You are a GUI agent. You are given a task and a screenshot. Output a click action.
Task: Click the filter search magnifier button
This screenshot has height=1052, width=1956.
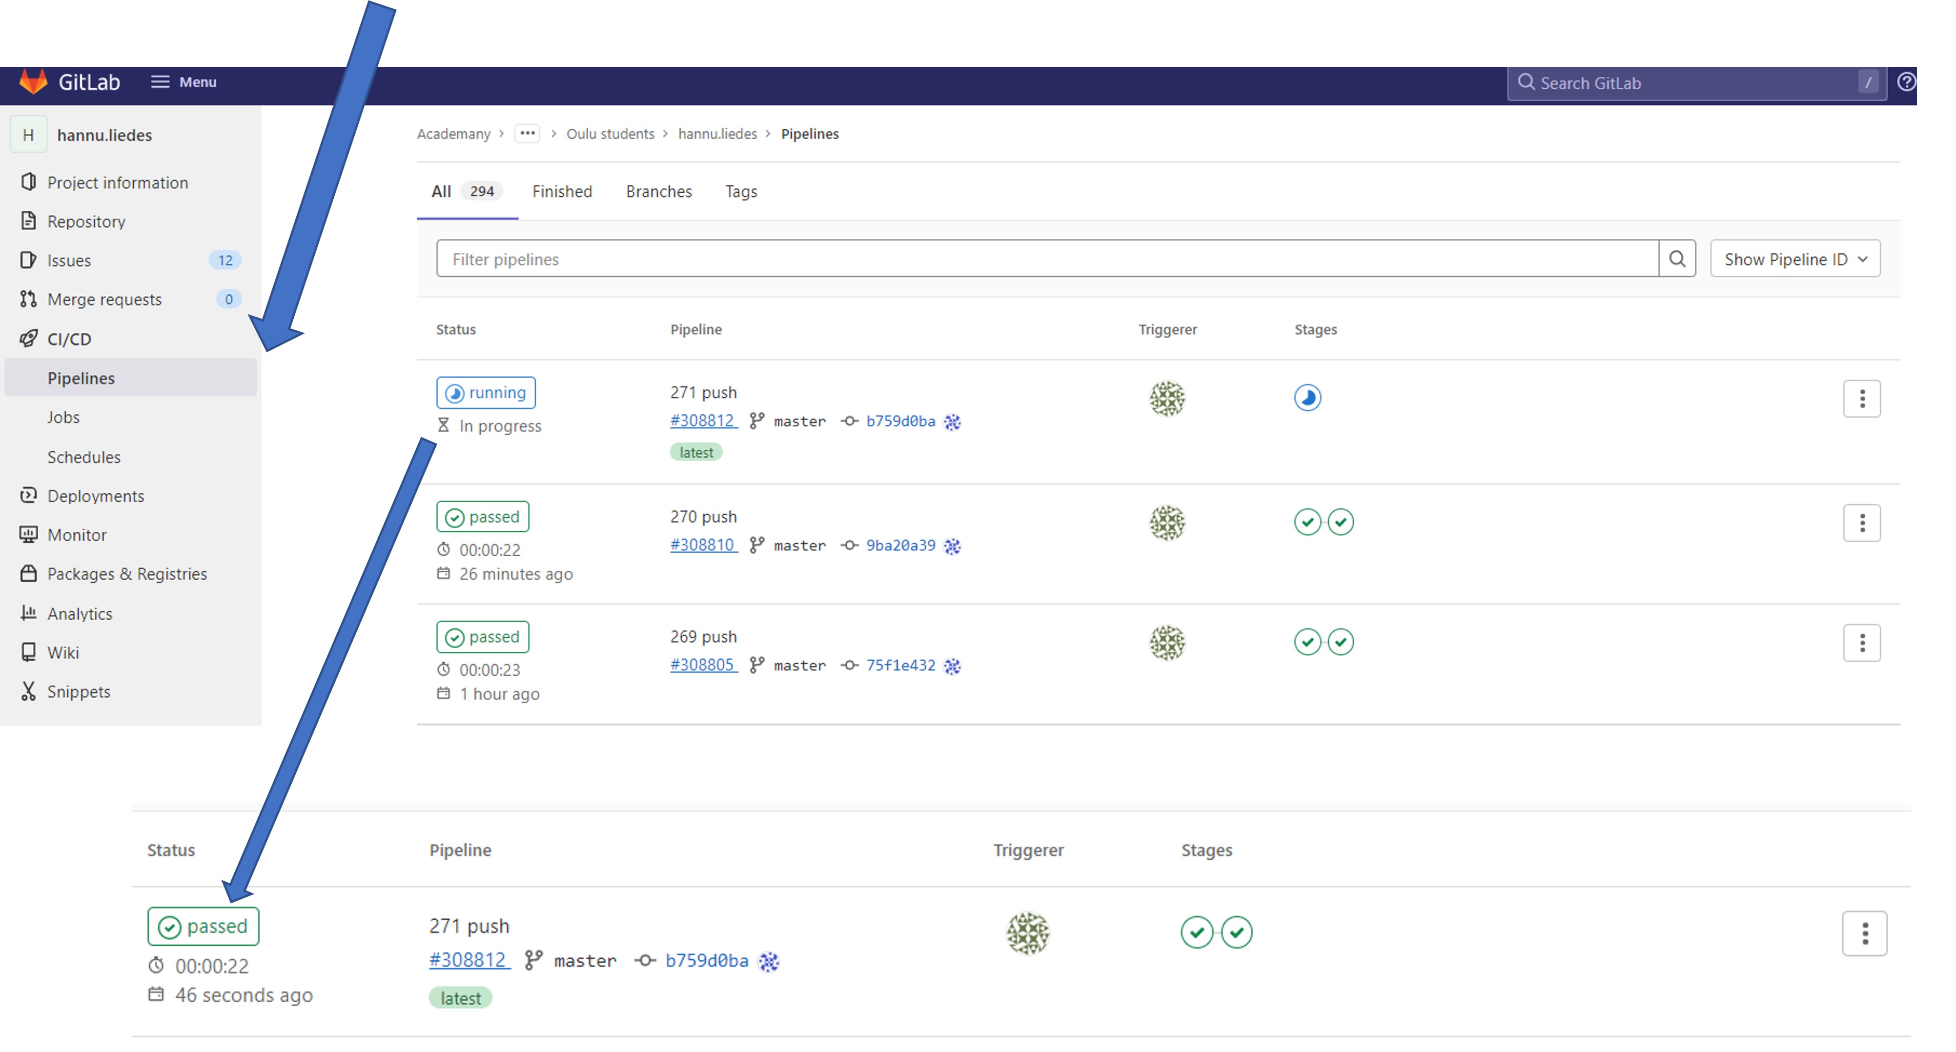coord(1676,259)
